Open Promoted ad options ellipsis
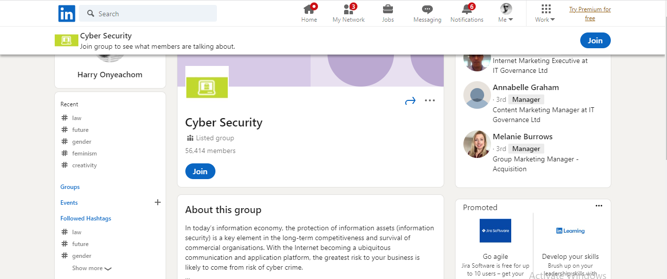Screen dimensions: 667x279 click(x=599, y=206)
